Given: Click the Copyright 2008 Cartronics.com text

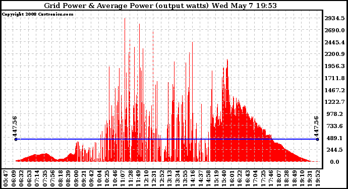Looking at the screenshot, I should 37,14.
